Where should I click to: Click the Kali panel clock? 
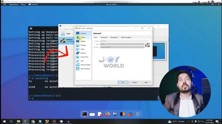pyautogui.click(x=111, y=4)
